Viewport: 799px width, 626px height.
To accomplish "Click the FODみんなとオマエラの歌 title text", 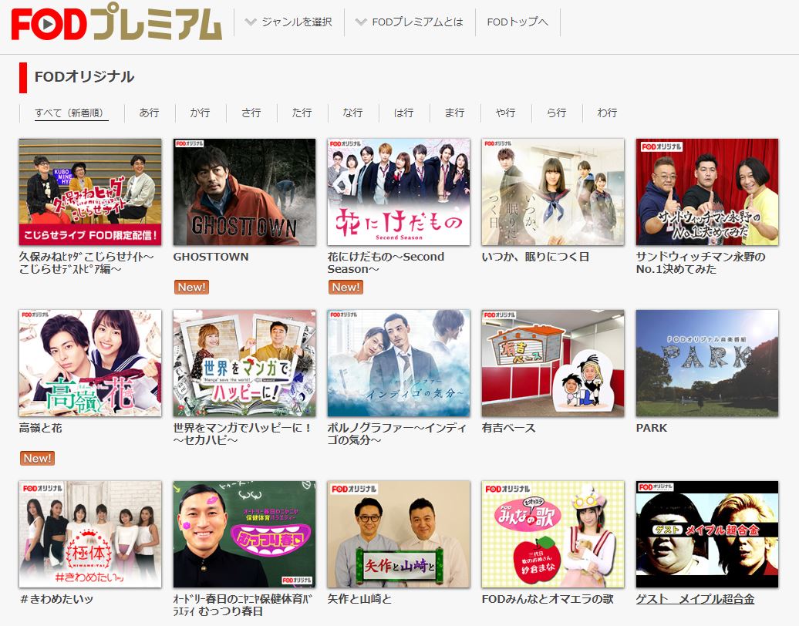I will point(548,599).
